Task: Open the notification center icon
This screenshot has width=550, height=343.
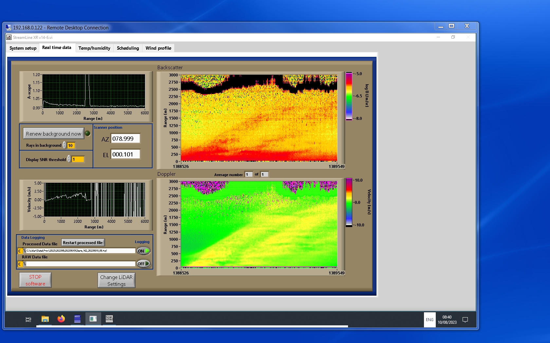Action: [465, 320]
